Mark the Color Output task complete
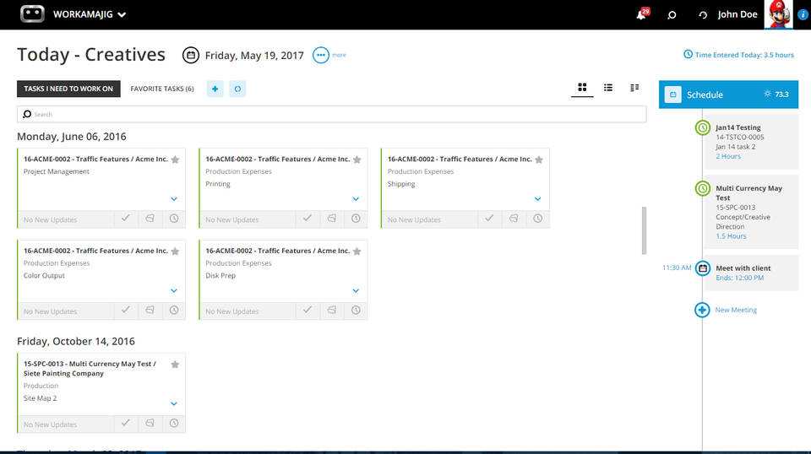The width and height of the screenshot is (811, 454). click(126, 311)
